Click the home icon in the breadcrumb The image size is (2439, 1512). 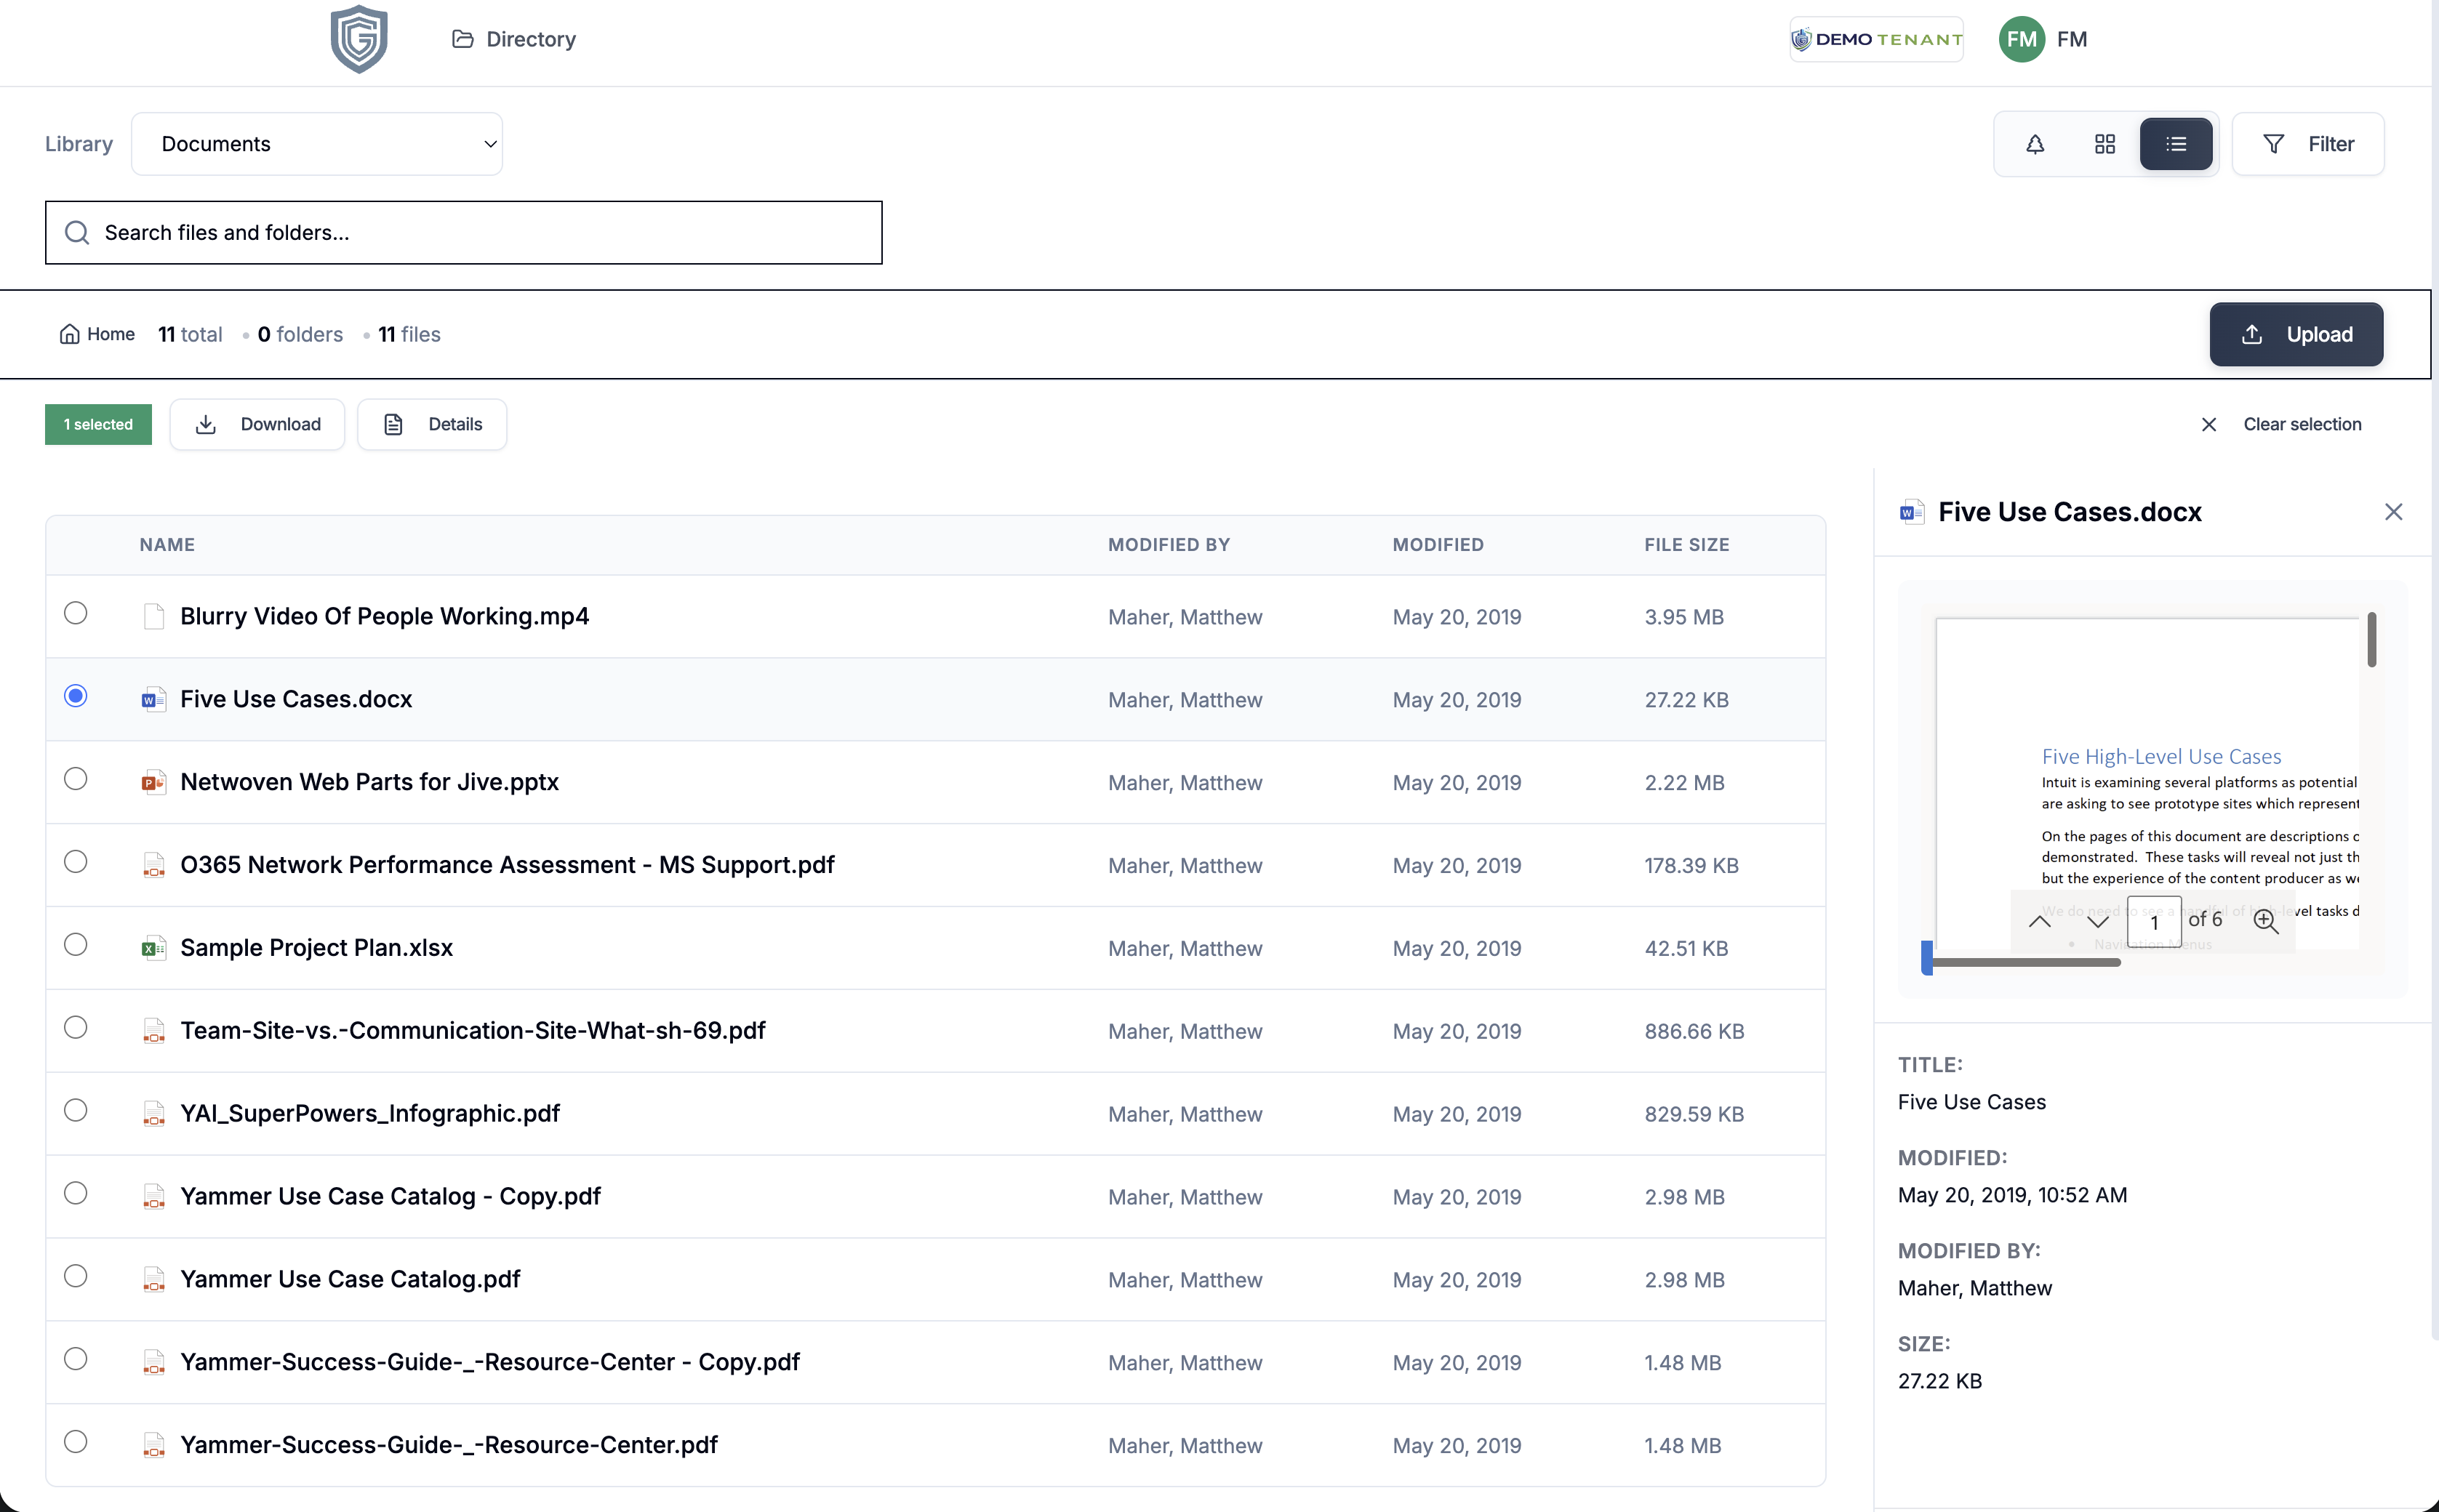pyautogui.click(x=69, y=334)
